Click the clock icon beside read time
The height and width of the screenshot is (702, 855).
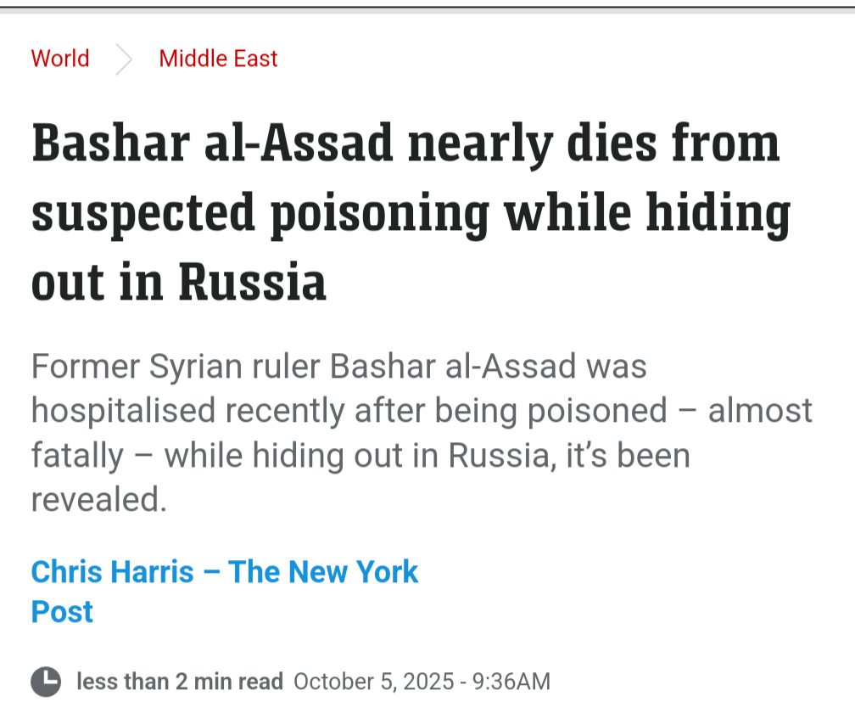pyautogui.click(x=46, y=682)
